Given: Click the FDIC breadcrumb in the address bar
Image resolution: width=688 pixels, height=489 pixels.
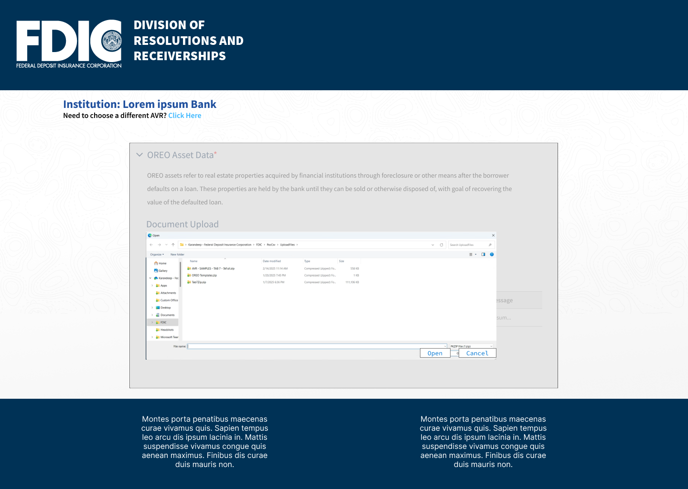Looking at the screenshot, I should (x=259, y=244).
